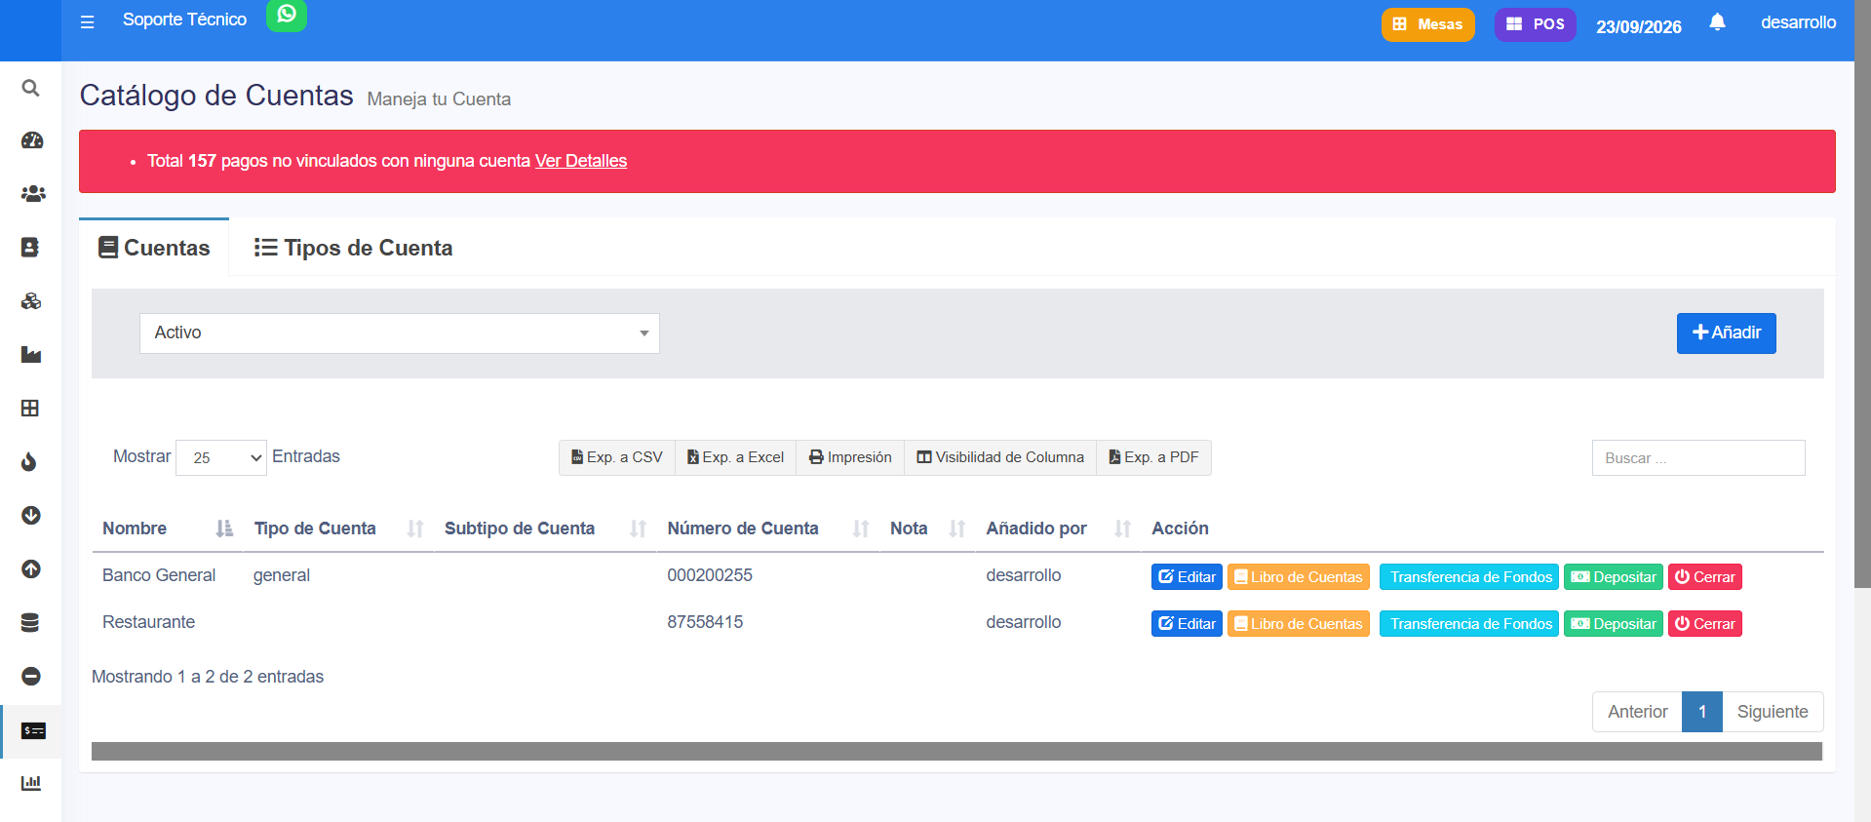The height and width of the screenshot is (822, 1871).
Task: Open the cubes products icon in the sidebar
Action: (31, 301)
